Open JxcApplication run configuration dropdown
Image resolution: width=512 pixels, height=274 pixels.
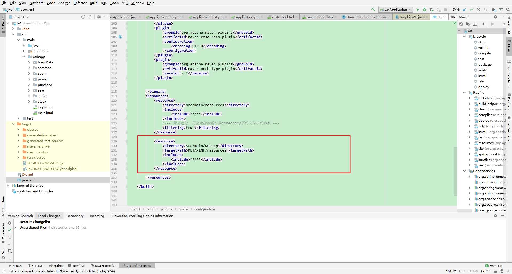pos(395,10)
